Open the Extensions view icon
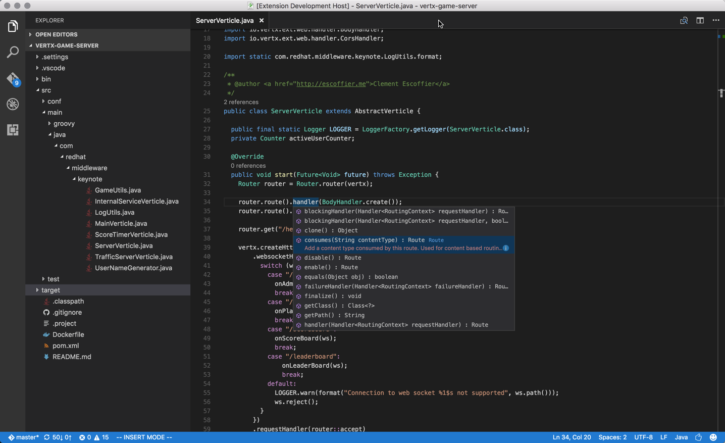 [13, 130]
